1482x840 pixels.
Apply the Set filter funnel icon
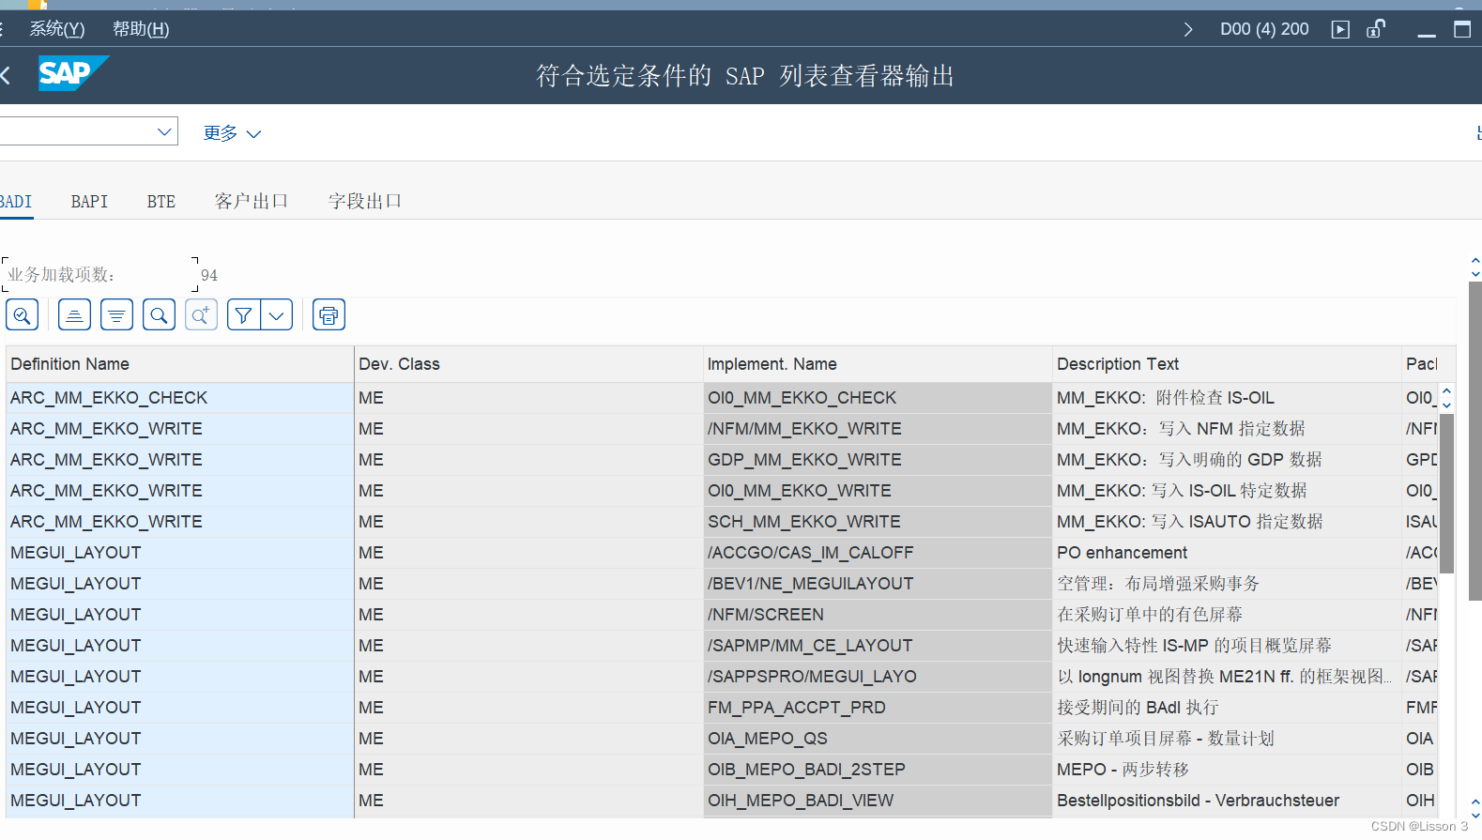243,315
